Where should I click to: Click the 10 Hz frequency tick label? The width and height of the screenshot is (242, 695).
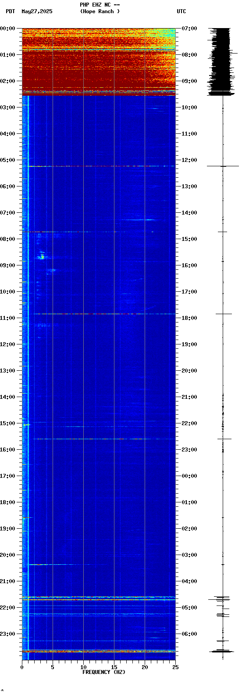coord(83,667)
